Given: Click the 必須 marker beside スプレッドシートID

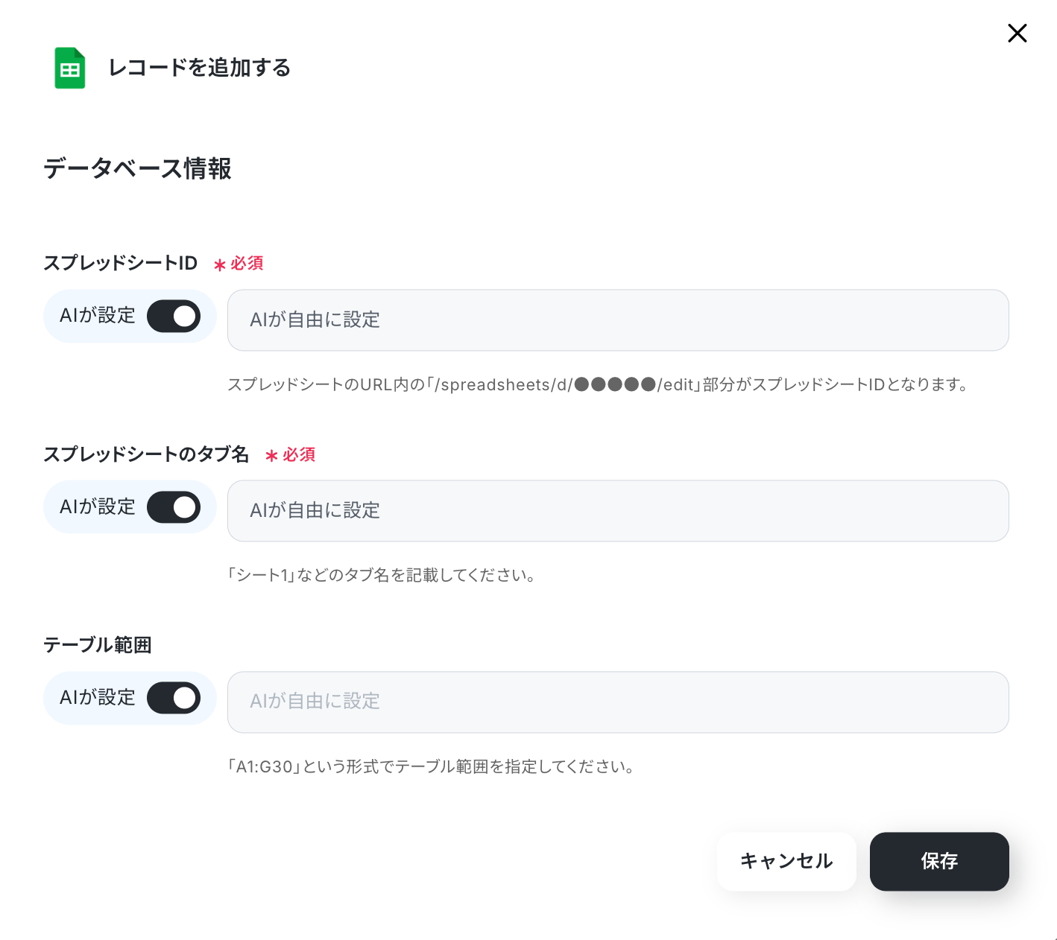Looking at the screenshot, I should coord(239,264).
